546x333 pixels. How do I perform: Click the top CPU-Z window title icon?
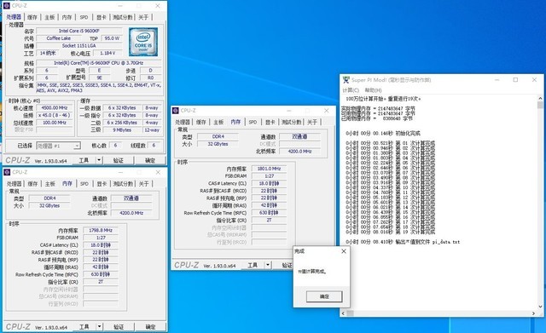pyautogui.click(x=6, y=6)
